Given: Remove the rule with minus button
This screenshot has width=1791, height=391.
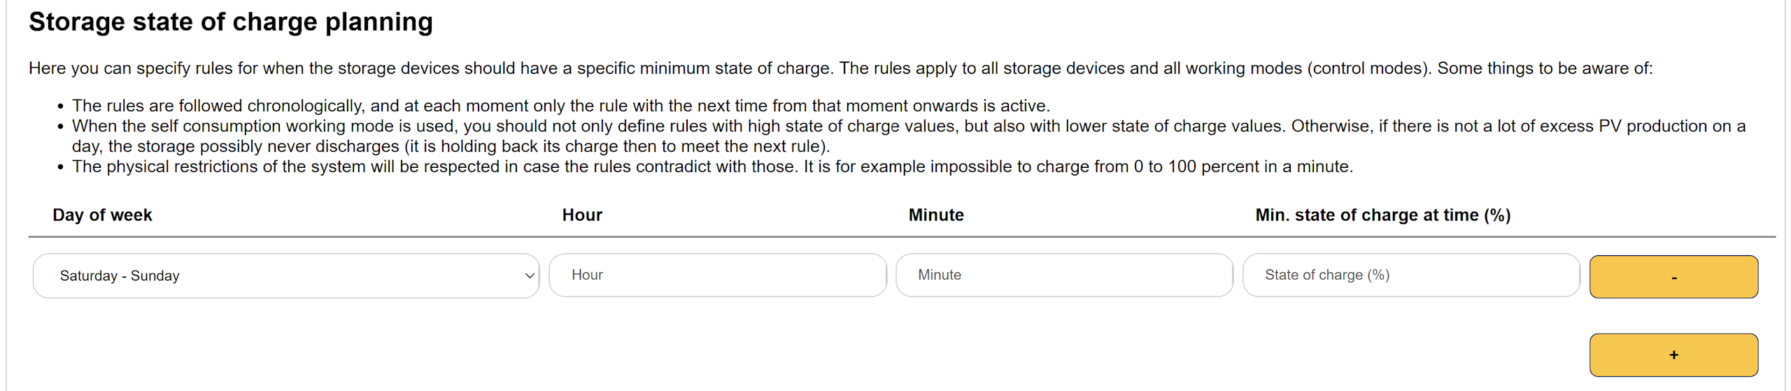Looking at the screenshot, I should point(1673,277).
